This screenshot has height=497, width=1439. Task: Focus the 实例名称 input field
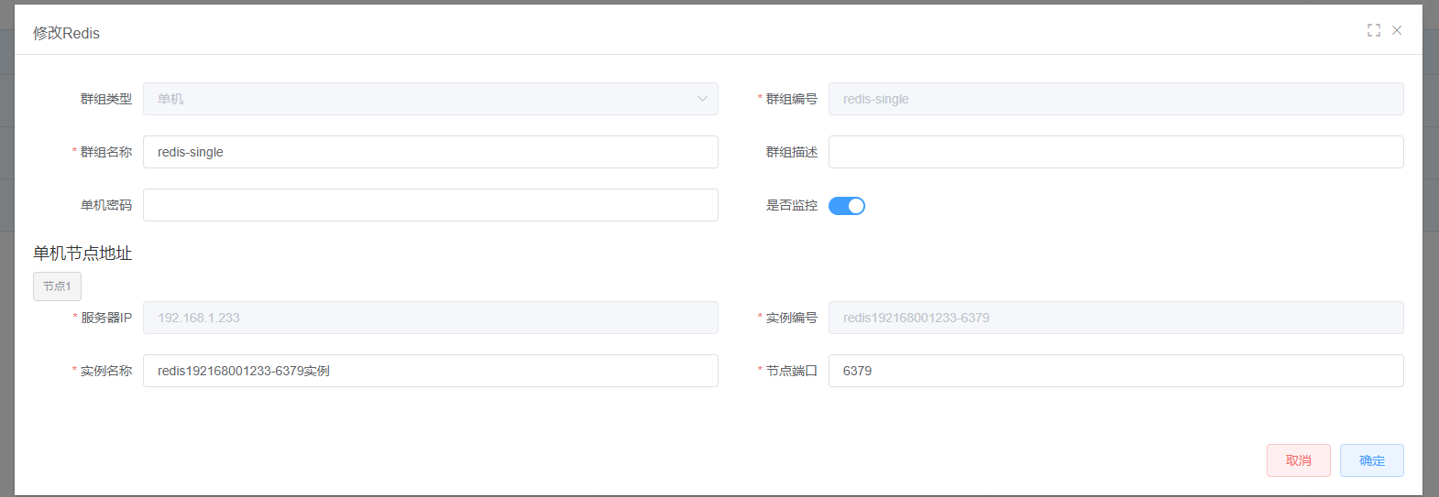pyautogui.click(x=431, y=371)
